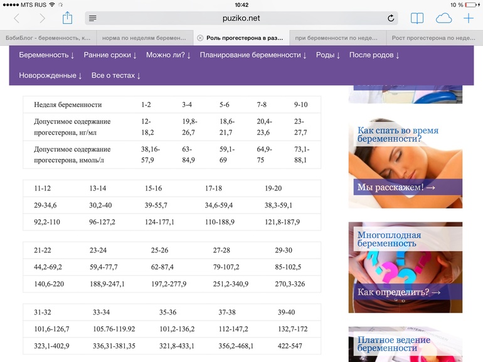Image resolution: width=483 pixels, height=362 pixels.
Task: Show Reader view from address bar
Action: point(93,19)
